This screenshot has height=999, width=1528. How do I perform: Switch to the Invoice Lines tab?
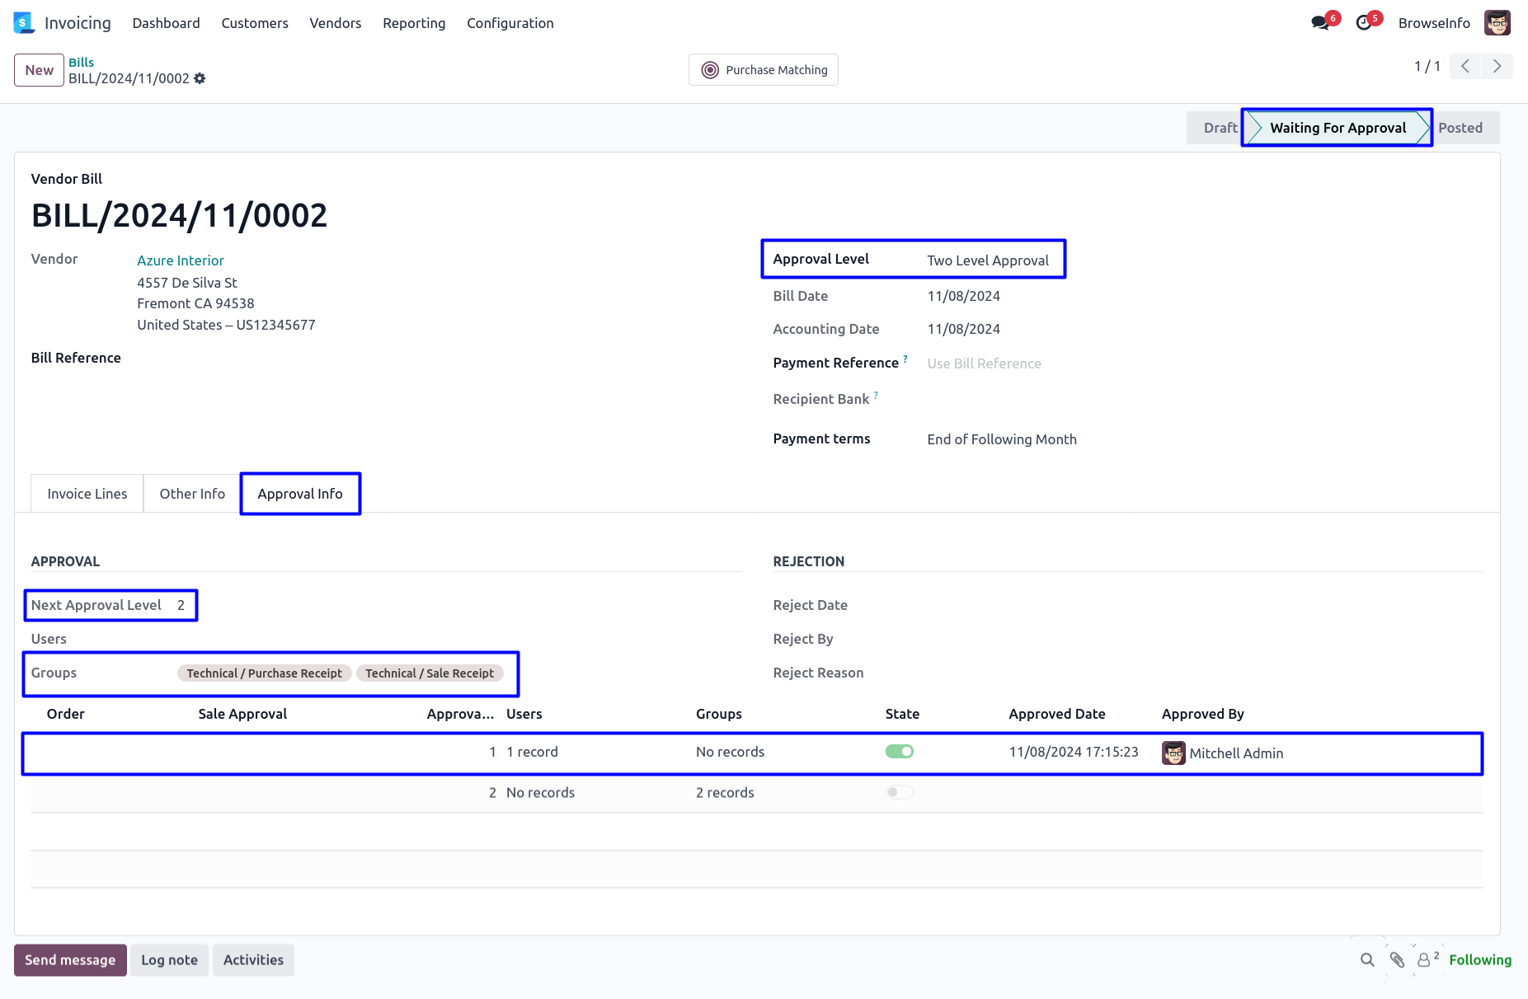click(x=87, y=494)
